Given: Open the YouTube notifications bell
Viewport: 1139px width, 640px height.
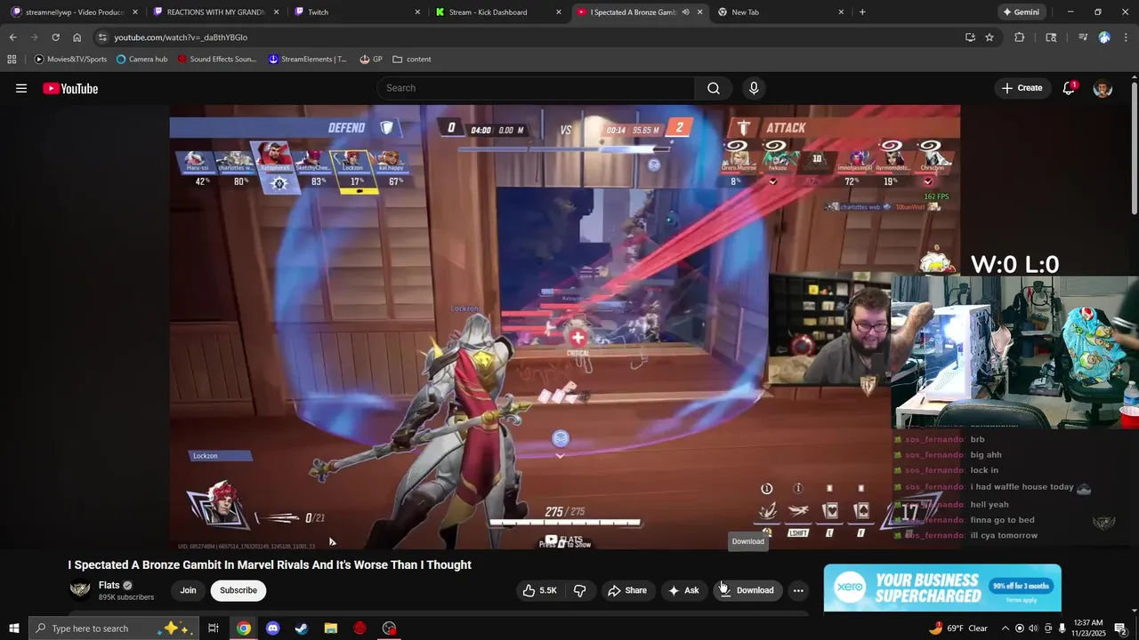Looking at the screenshot, I should pos(1069,88).
